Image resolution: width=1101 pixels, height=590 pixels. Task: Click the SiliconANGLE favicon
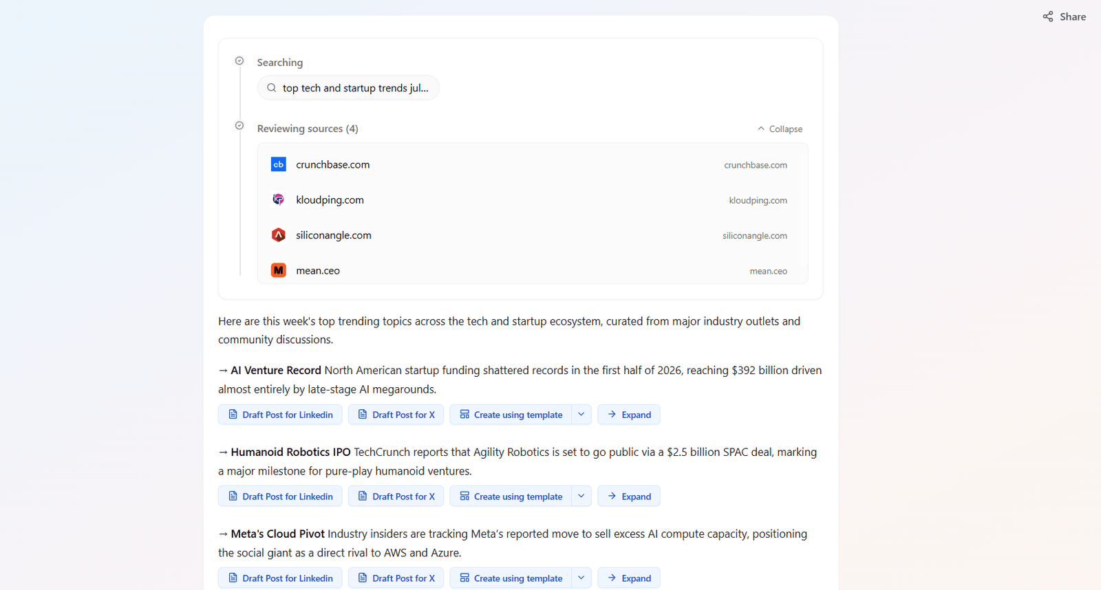pos(279,235)
